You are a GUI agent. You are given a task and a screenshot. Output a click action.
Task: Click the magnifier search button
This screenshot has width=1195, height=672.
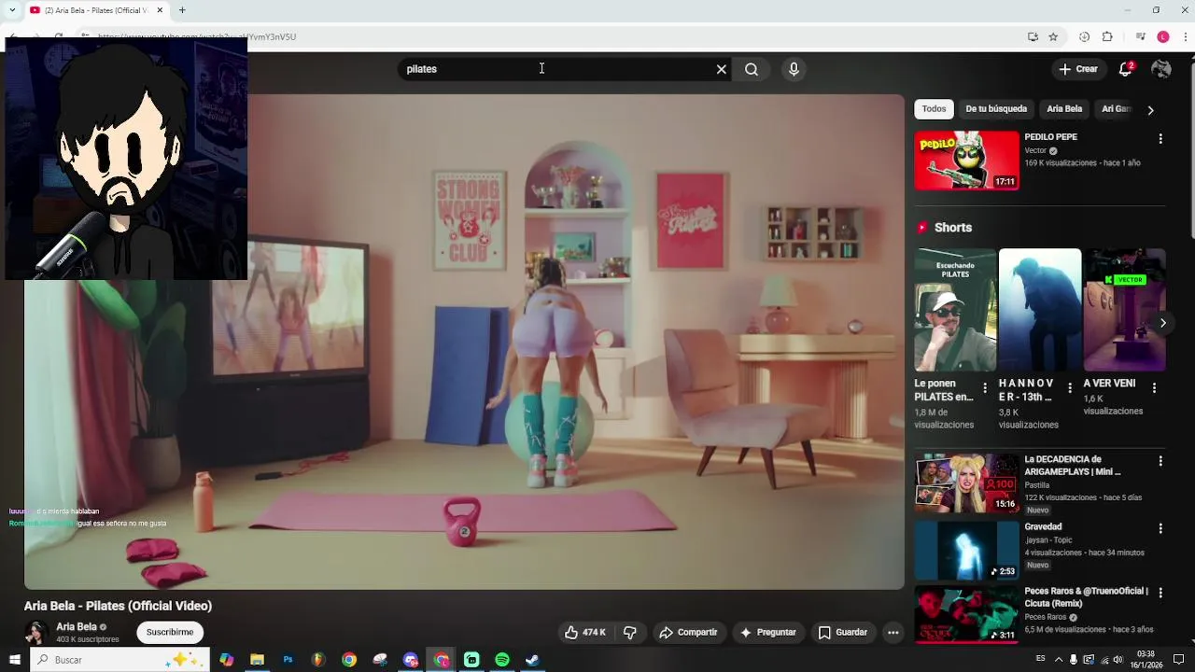[752, 69]
